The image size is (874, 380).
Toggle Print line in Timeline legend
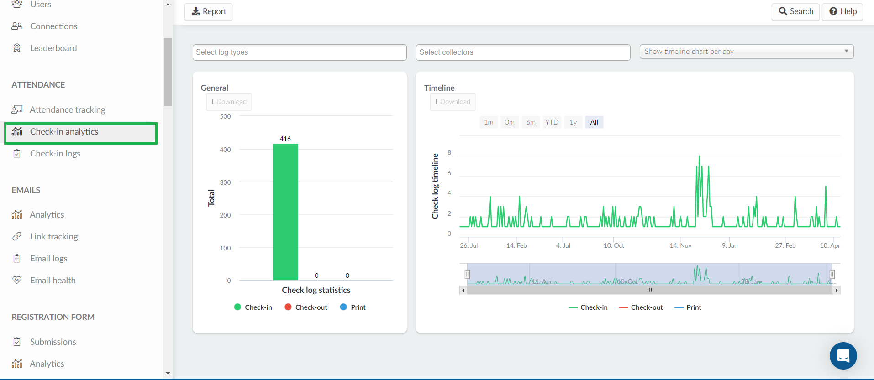click(688, 307)
